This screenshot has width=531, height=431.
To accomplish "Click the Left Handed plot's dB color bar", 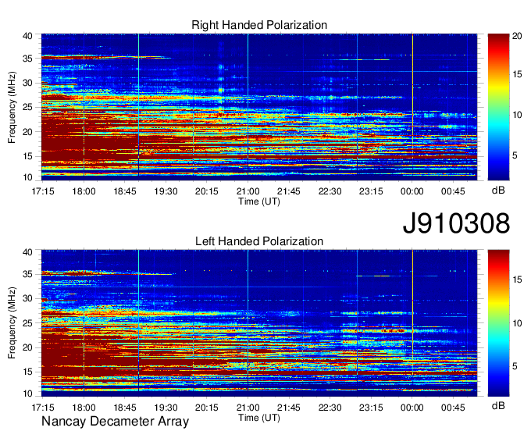I will tap(498, 323).
